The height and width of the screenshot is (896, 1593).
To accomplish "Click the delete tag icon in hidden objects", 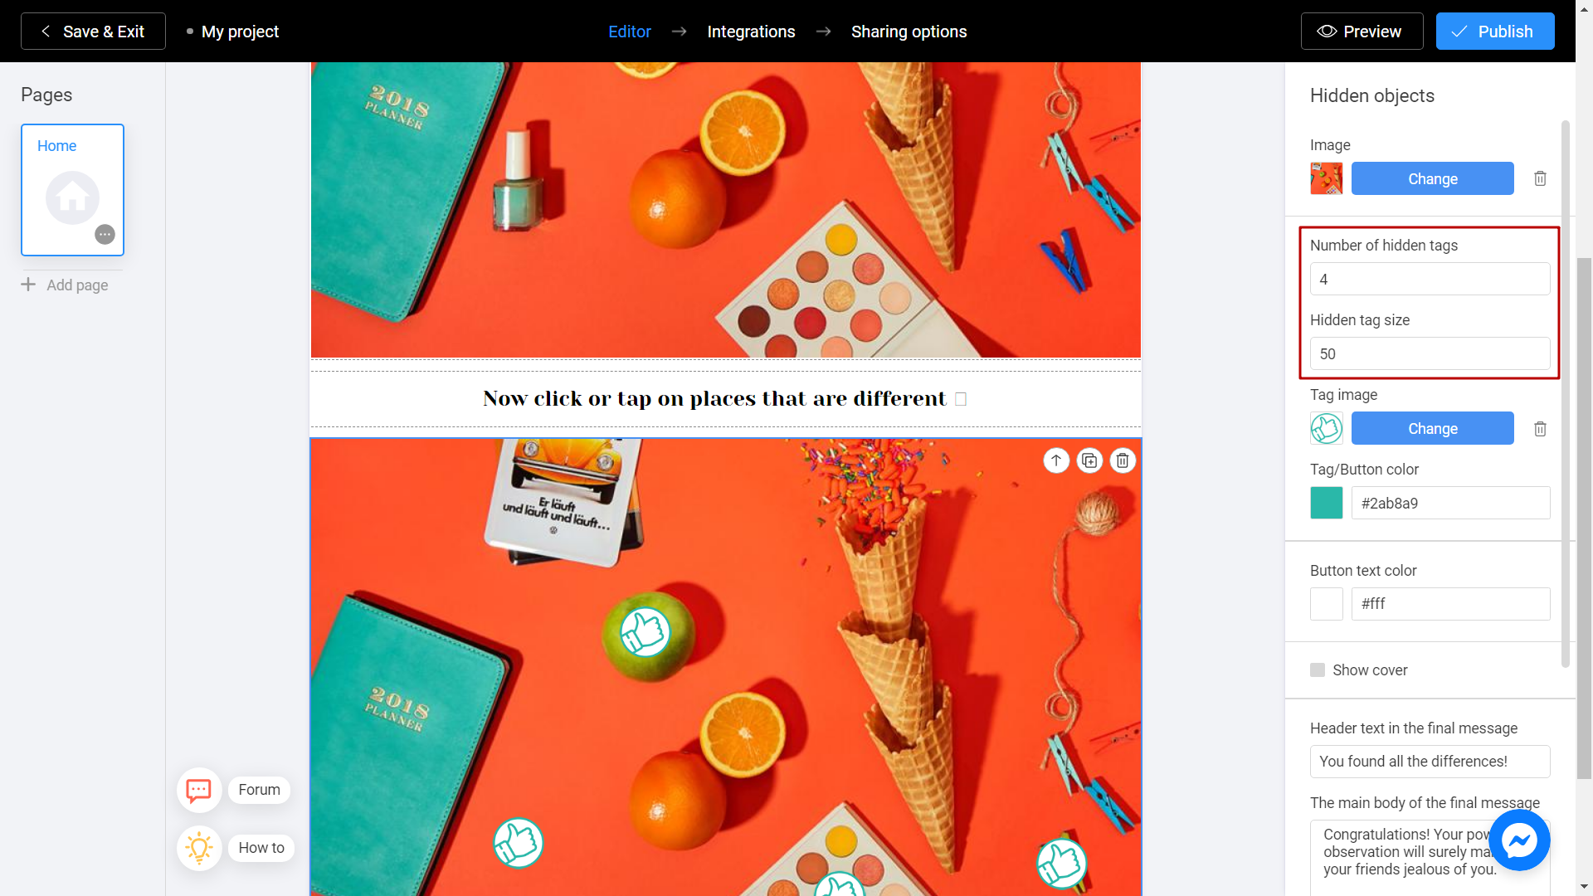I will point(1539,429).
